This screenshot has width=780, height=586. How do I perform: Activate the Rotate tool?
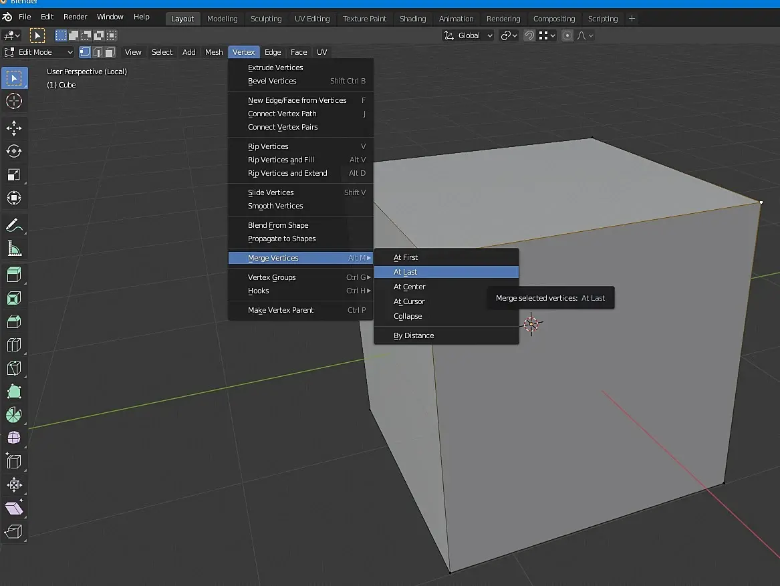coord(14,151)
